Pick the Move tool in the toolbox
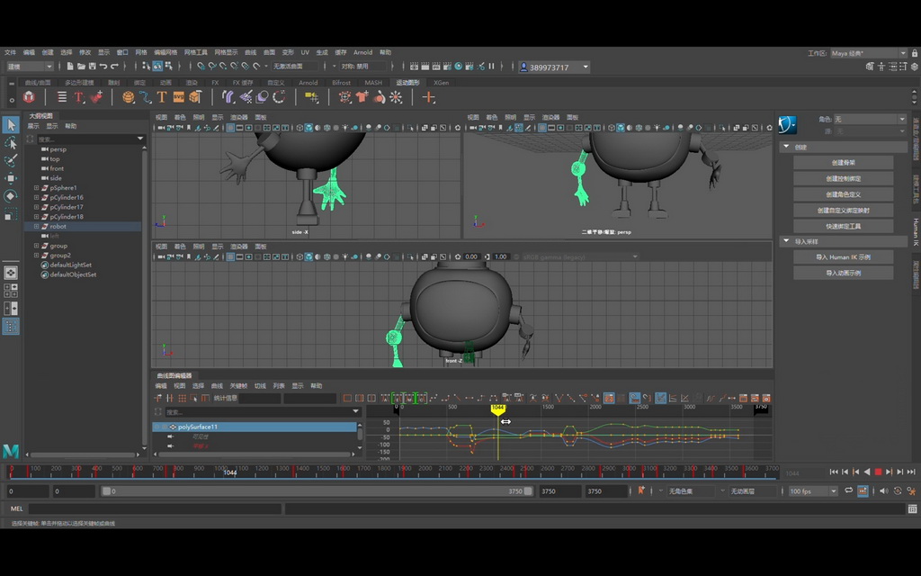Viewport: 921px width, 576px height. (11, 178)
